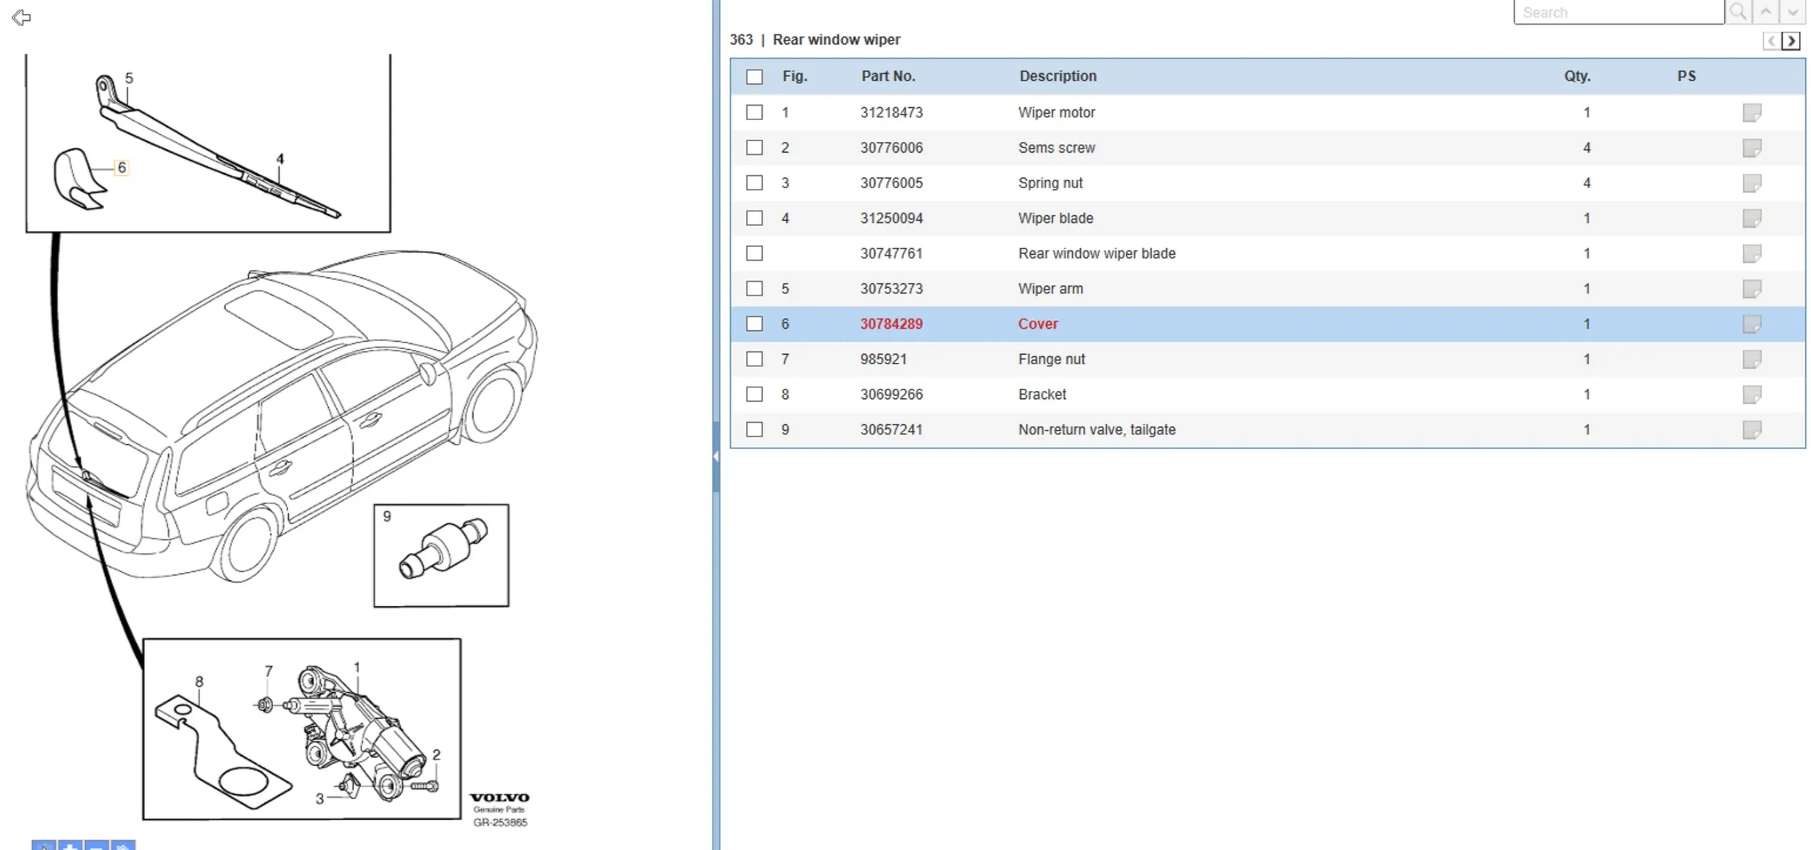Viewport: 1811px width, 850px height.
Task: Go to previous search result up chevron
Action: [1765, 12]
